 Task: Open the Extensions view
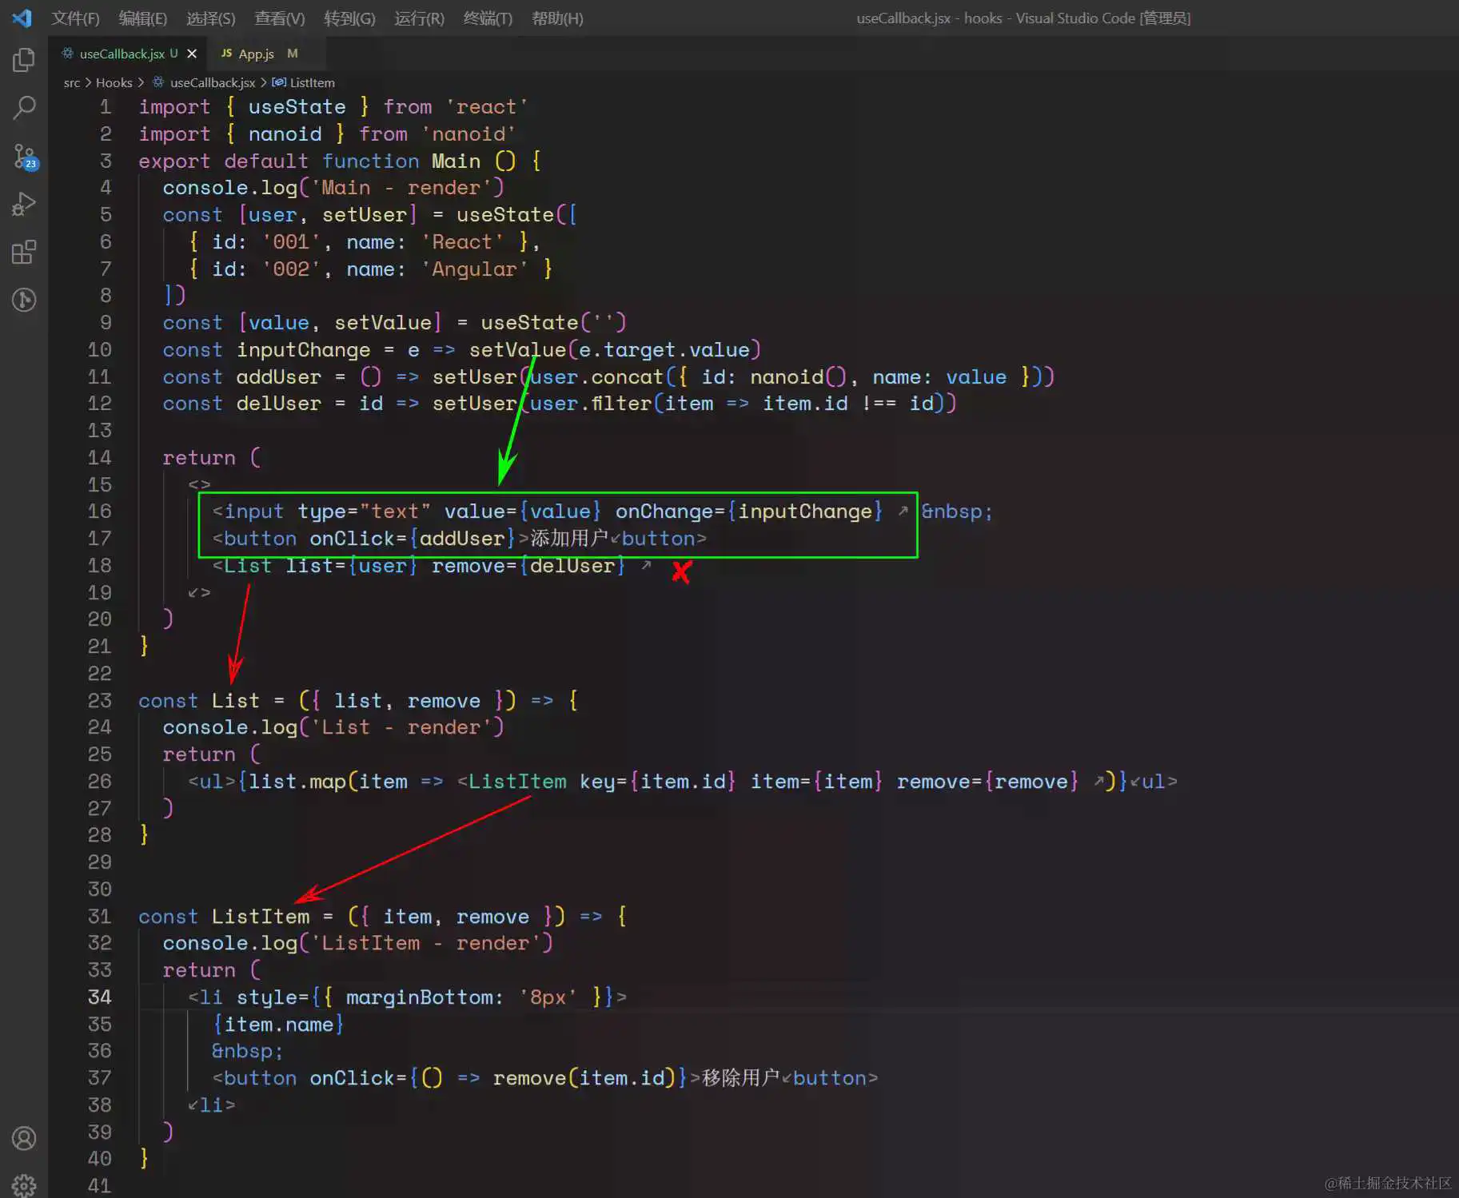[x=24, y=253]
